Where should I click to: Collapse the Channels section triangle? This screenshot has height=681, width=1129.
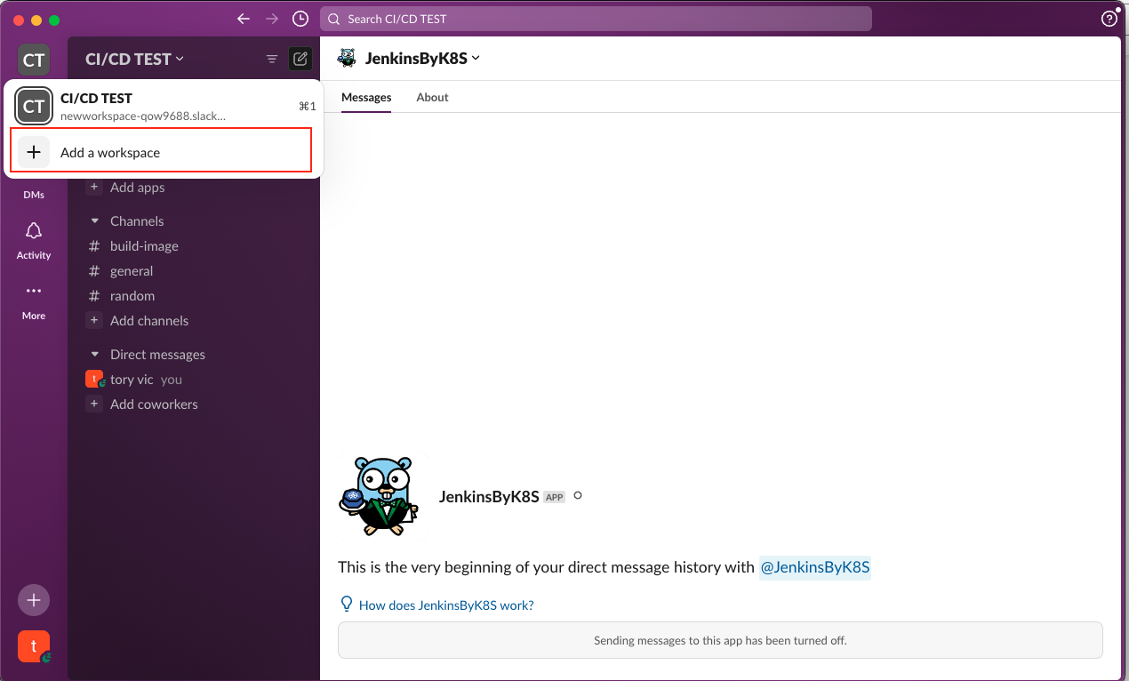pyautogui.click(x=95, y=221)
